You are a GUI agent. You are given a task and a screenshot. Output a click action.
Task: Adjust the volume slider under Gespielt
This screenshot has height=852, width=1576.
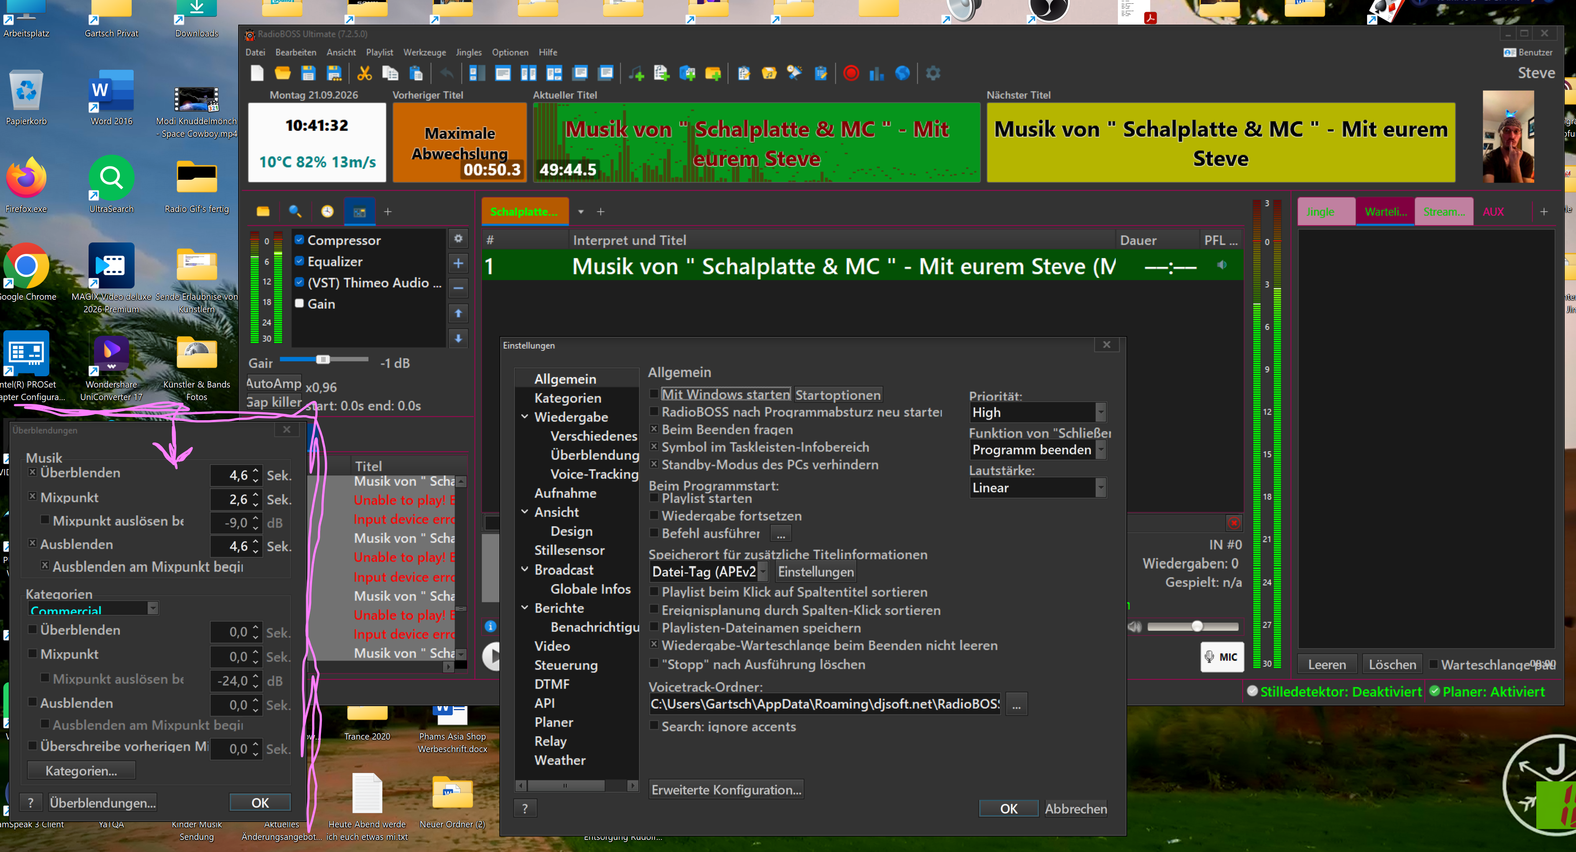point(1197,625)
